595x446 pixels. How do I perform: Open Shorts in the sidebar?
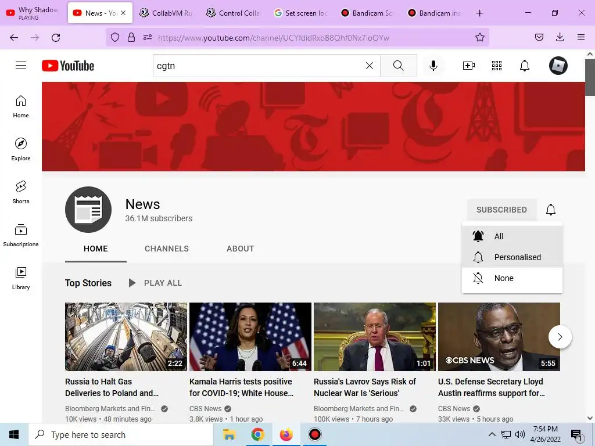coord(21,192)
